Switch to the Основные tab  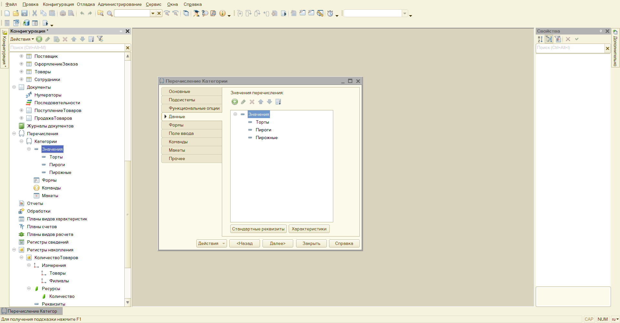191,92
